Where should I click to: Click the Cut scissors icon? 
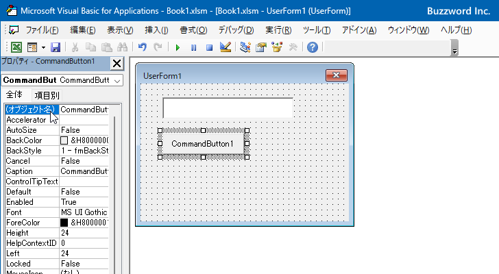75,47
